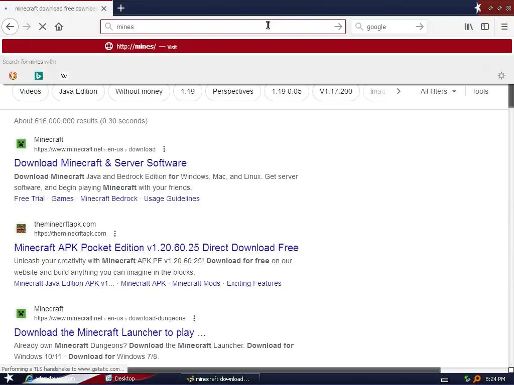The height and width of the screenshot is (385, 514).
Task: Open the Library icon
Action: [x=469, y=27]
